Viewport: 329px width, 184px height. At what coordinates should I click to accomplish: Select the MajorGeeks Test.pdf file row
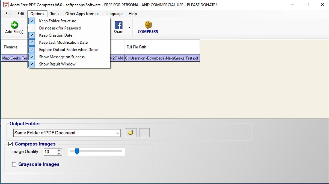[x=162, y=58]
